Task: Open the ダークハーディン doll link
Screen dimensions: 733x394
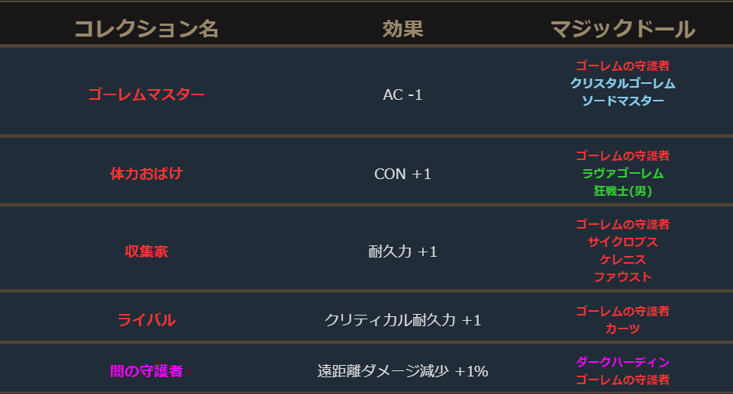Action: click(x=622, y=362)
